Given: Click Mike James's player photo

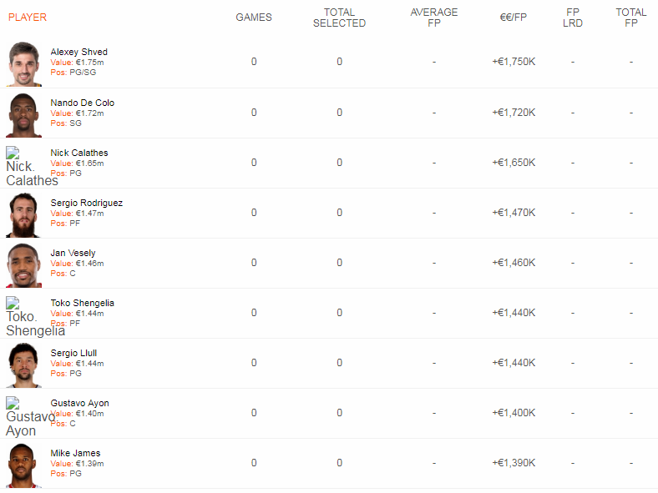Looking at the screenshot, I should tap(24, 465).
